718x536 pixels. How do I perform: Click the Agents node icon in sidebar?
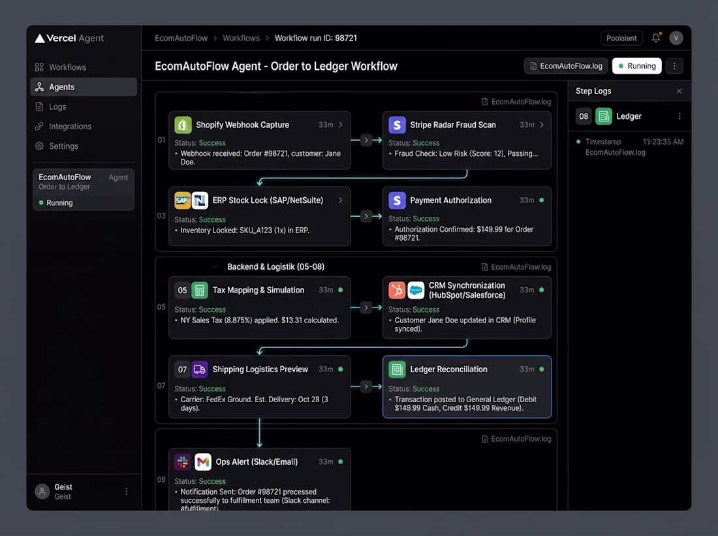tap(39, 87)
